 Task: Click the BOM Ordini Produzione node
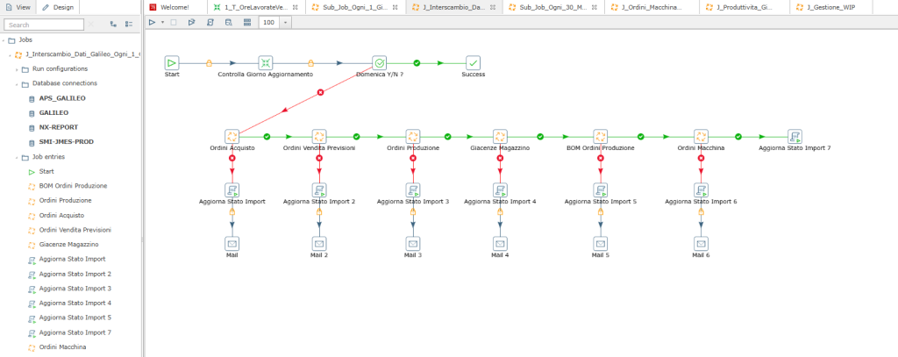tap(600, 136)
